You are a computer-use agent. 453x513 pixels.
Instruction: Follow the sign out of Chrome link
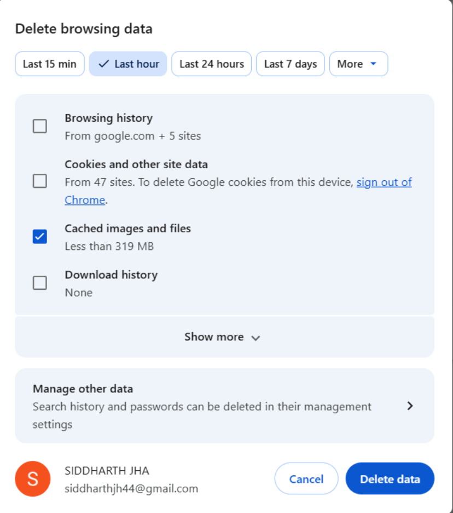click(384, 183)
